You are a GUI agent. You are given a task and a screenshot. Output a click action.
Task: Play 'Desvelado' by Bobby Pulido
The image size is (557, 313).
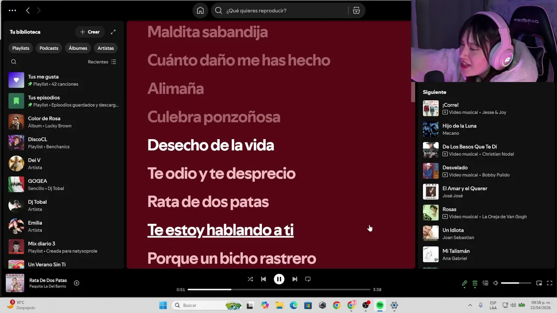coord(485,171)
